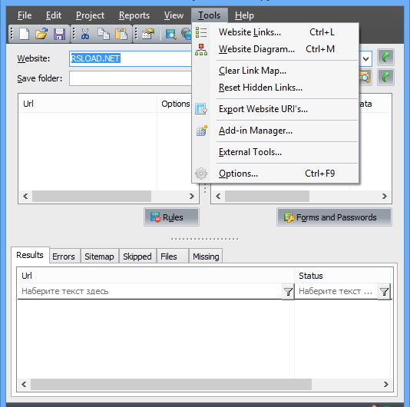The height and width of the screenshot is (407, 410).
Task: Click the Url filter text box
Action: [150, 291]
